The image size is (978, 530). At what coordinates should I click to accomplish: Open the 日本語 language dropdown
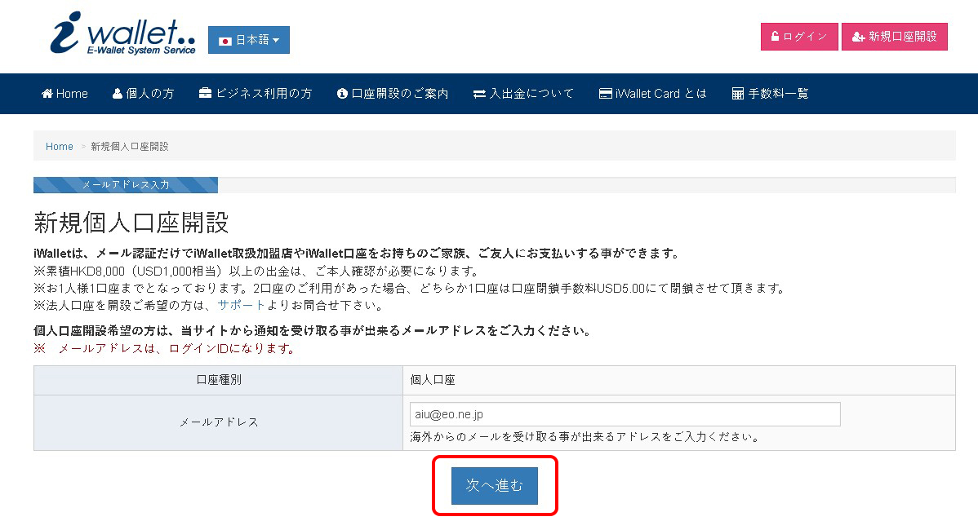pos(248,40)
